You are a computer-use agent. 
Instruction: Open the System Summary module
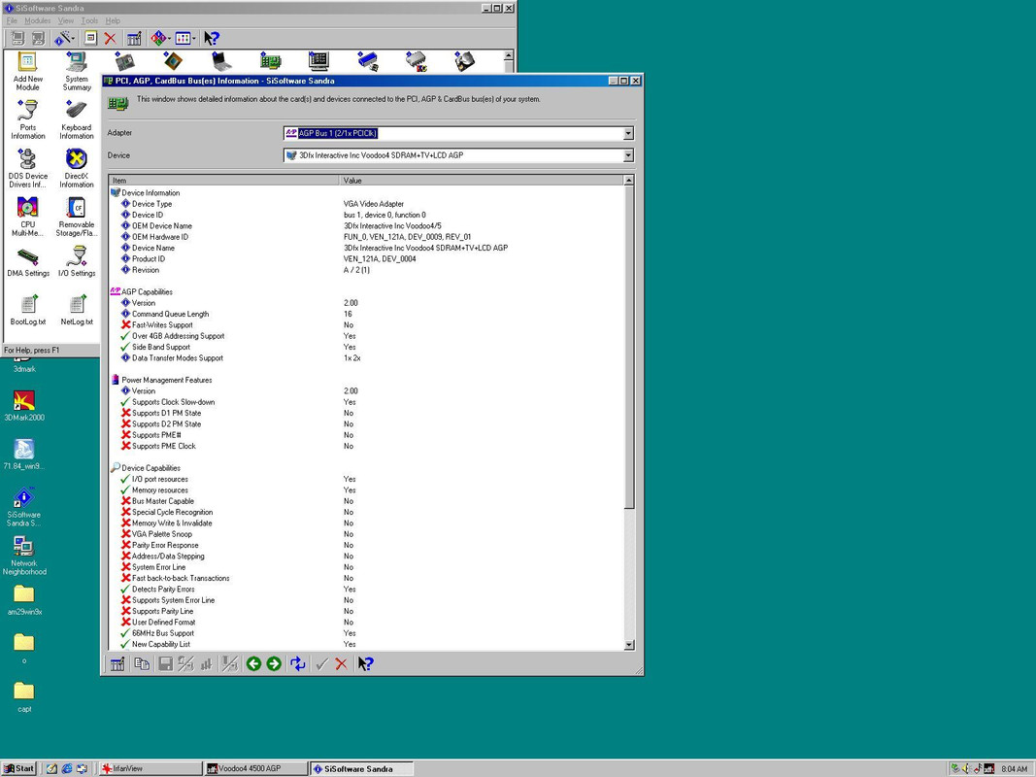point(77,71)
